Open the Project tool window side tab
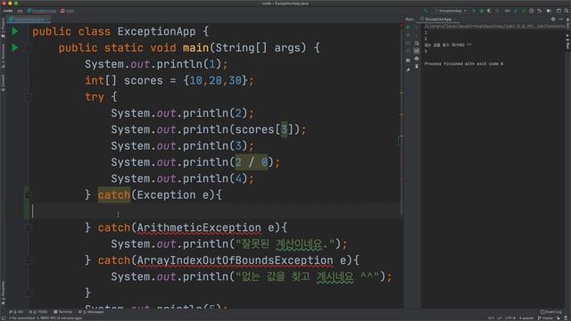 point(4,29)
